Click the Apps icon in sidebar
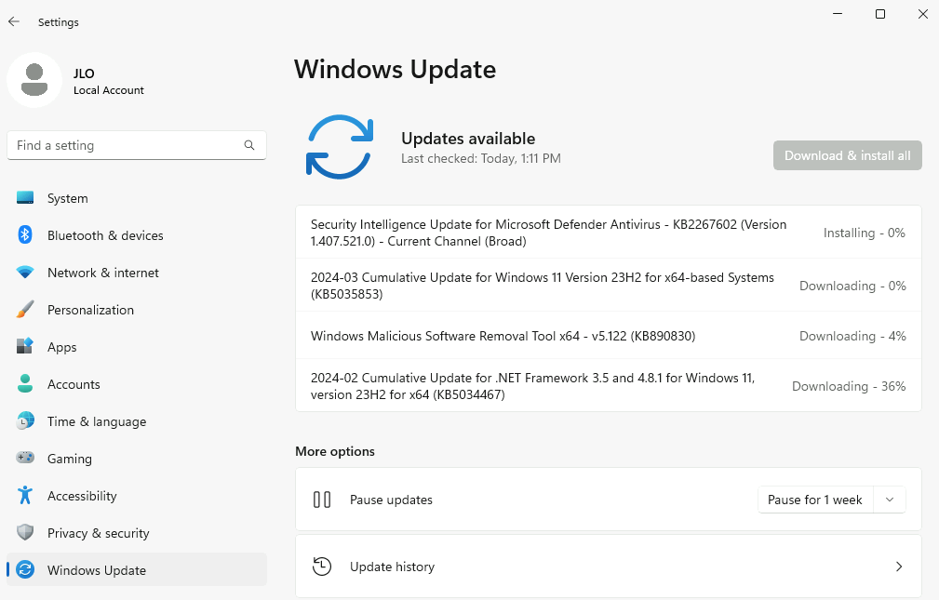The height and width of the screenshot is (600, 939). 25,347
